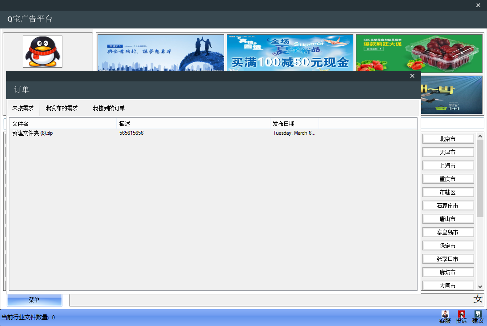Open the 客服 customer service icon
The image size is (487, 326).
pos(445,316)
